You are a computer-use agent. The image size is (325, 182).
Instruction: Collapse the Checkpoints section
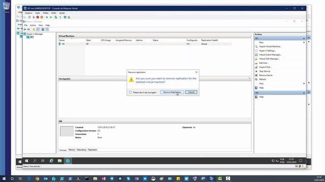[249, 79]
